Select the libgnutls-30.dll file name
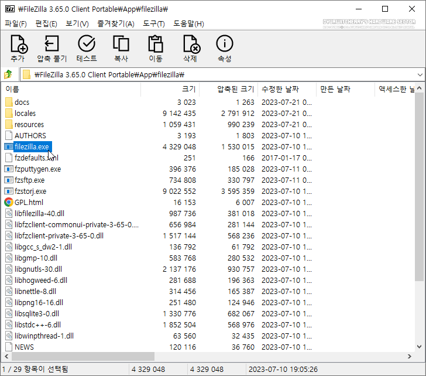 tap(38, 269)
